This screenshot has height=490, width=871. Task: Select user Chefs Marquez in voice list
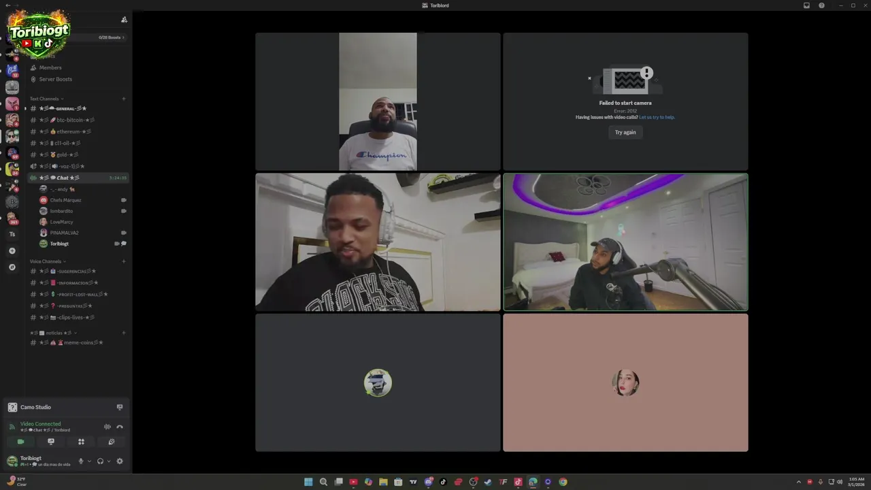click(x=82, y=200)
